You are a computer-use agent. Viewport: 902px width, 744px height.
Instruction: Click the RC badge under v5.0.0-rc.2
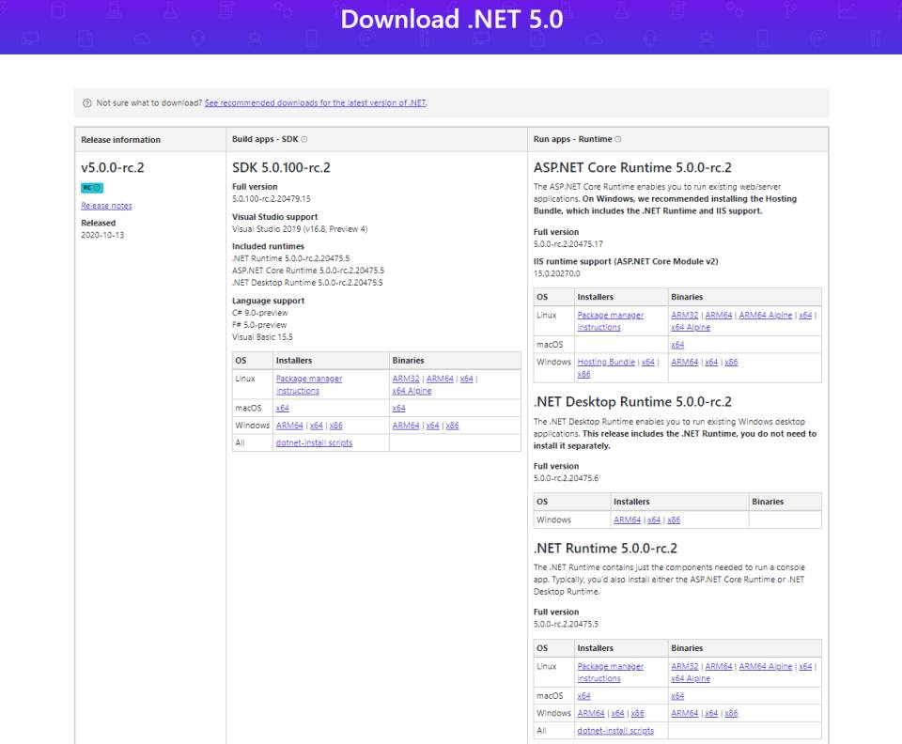[x=92, y=188]
